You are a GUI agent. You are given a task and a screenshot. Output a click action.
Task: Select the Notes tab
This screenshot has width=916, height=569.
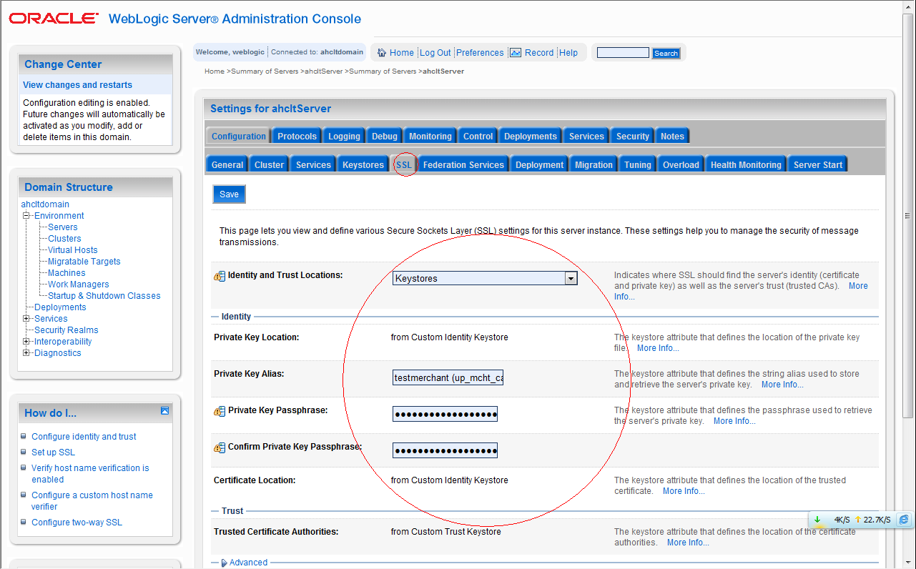click(672, 137)
